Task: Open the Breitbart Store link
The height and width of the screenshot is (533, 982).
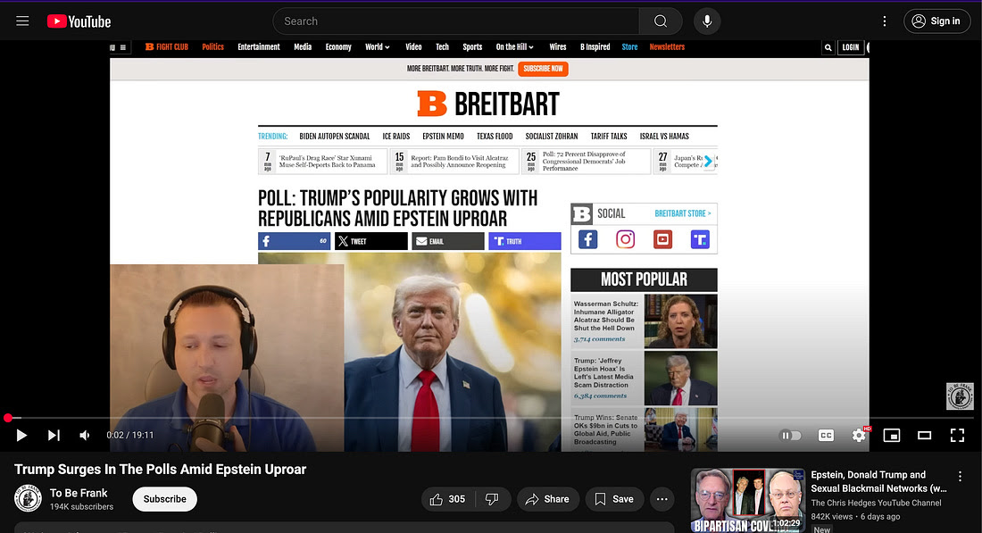Action: click(x=629, y=47)
